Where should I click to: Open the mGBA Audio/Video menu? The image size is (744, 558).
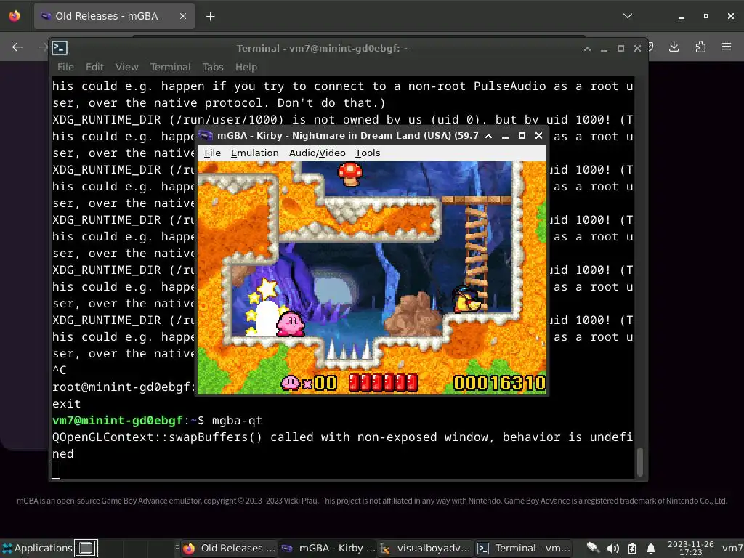[317, 153]
